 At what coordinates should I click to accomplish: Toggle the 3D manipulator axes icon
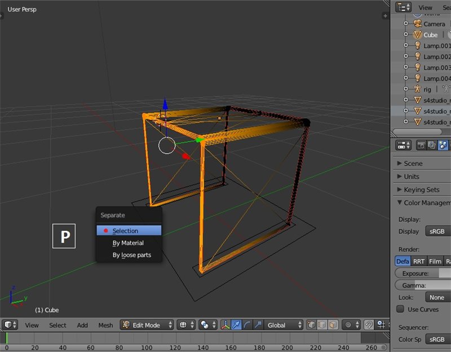tap(226, 325)
